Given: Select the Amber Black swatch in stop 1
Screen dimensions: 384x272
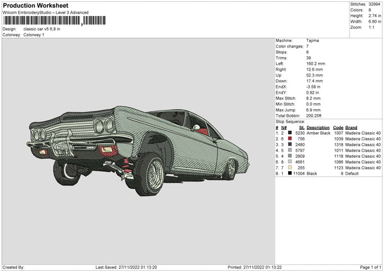Looking at the screenshot, I should (290, 133).
